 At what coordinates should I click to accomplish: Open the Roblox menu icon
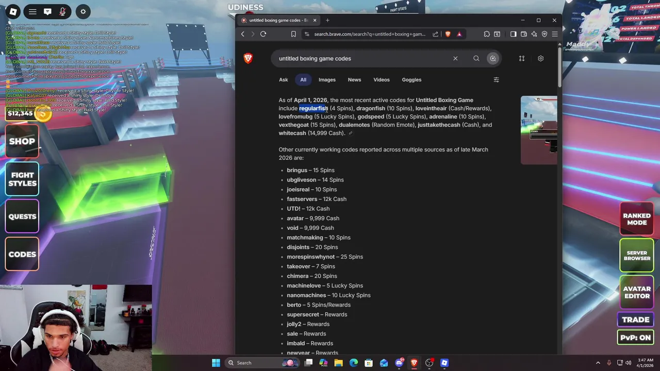click(13, 11)
